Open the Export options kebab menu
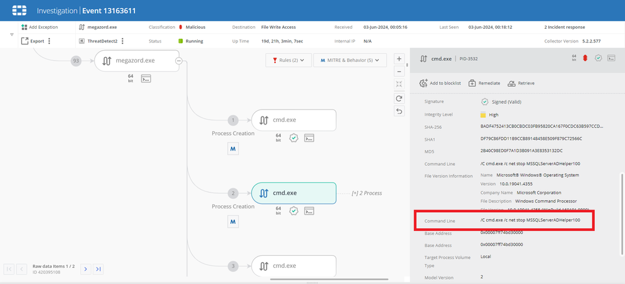 click(x=49, y=41)
